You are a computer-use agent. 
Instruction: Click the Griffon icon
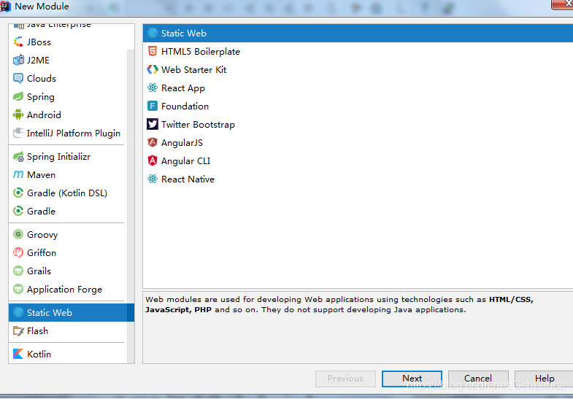tap(18, 252)
